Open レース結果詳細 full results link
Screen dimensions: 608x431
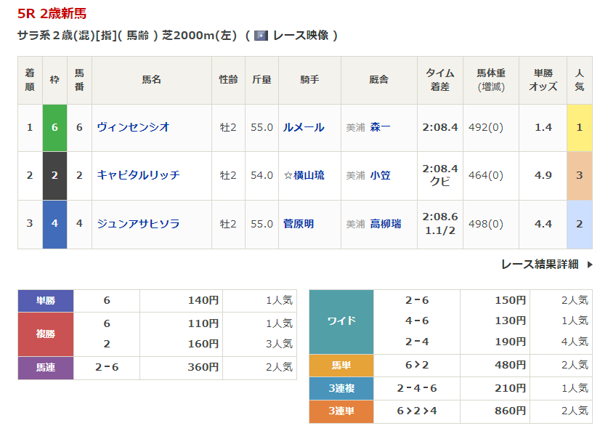pos(539,265)
